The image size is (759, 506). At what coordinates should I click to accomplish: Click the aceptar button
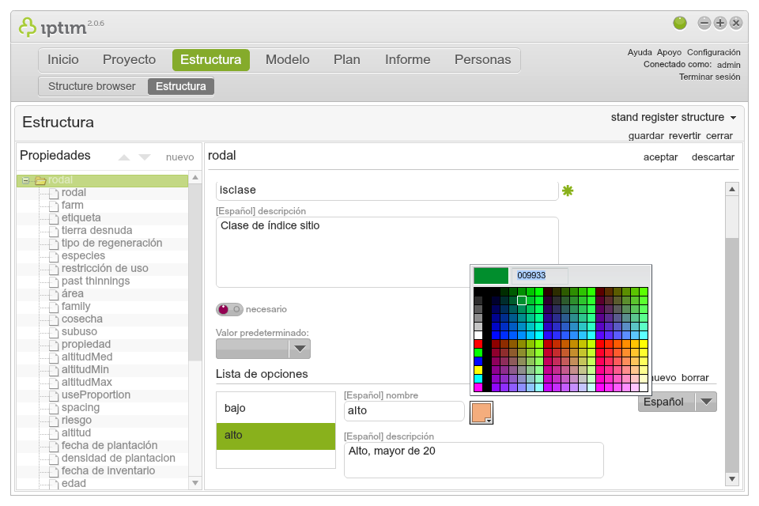(x=660, y=157)
